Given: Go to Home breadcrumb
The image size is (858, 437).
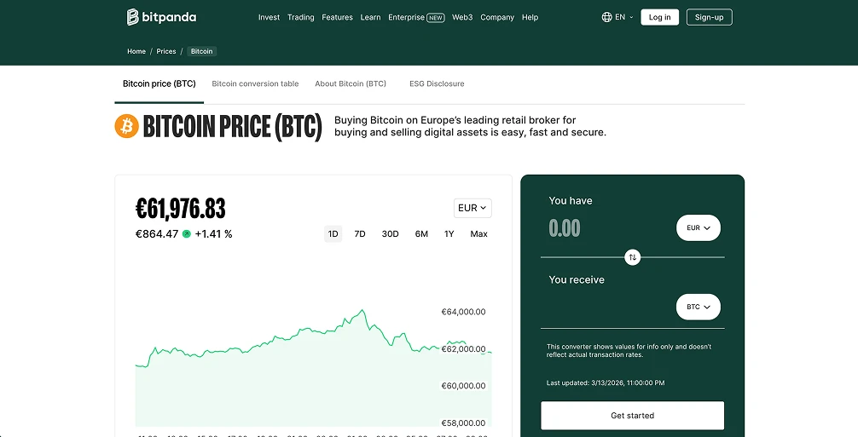Looking at the screenshot, I should [136, 51].
